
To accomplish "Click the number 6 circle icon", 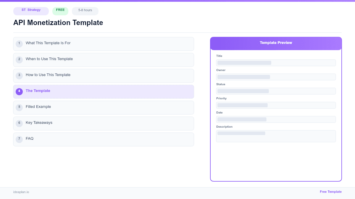I will click(x=19, y=123).
